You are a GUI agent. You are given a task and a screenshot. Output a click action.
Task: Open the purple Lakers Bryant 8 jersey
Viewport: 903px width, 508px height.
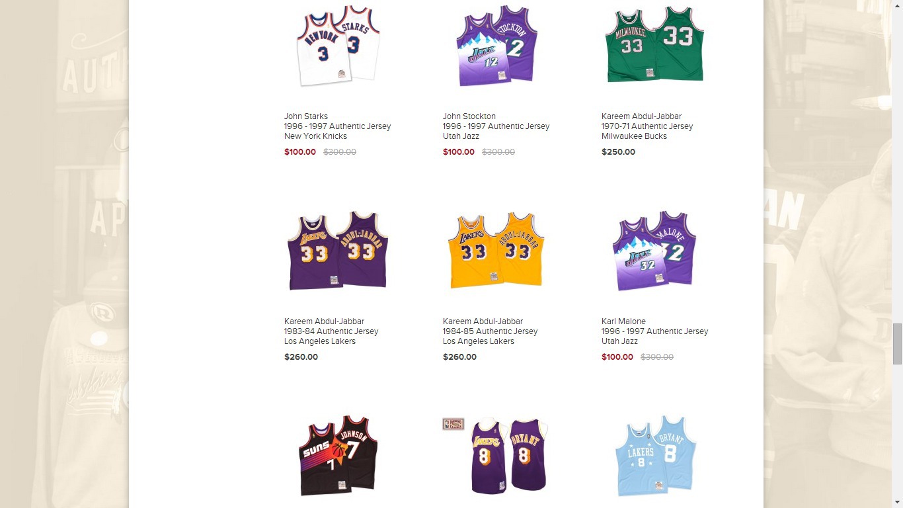click(x=509, y=455)
